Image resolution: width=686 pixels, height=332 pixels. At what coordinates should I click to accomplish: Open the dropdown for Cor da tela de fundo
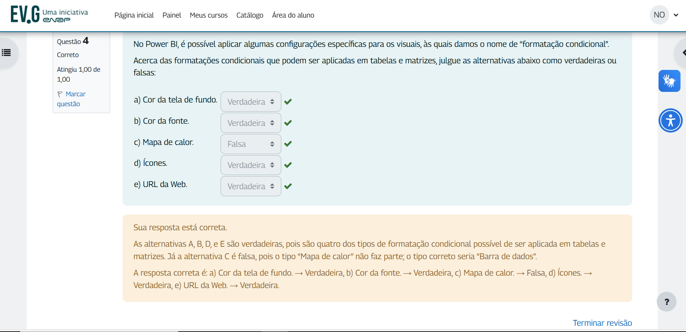click(251, 102)
